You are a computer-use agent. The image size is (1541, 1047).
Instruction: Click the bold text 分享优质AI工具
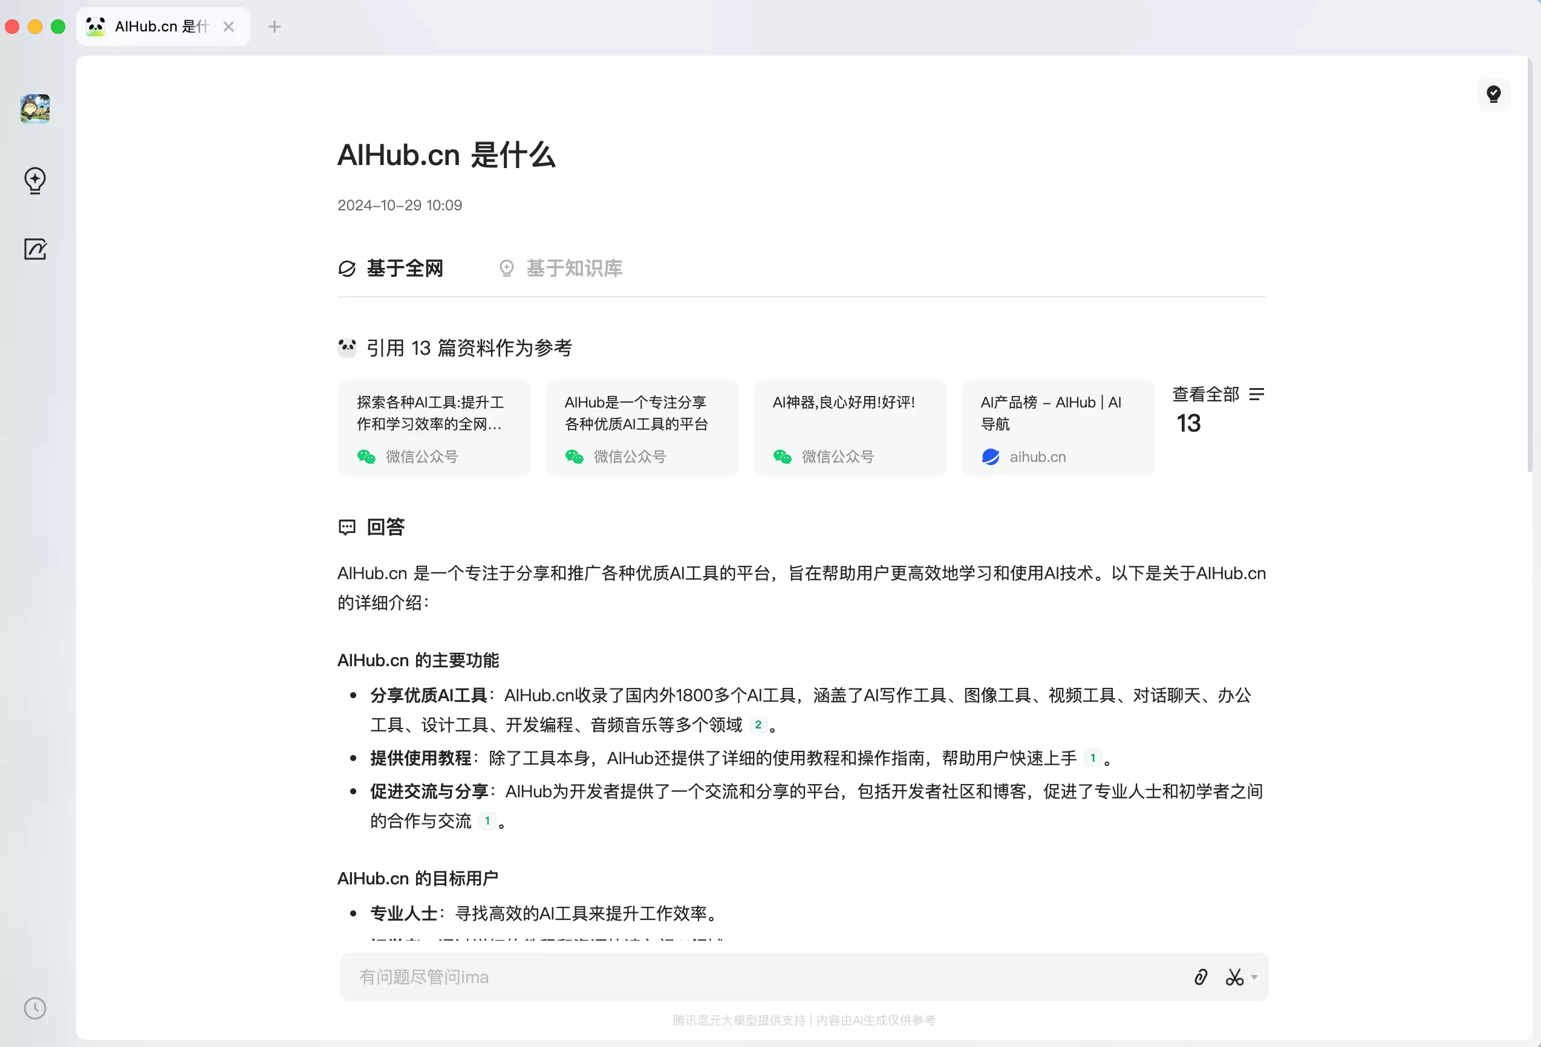coord(429,695)
